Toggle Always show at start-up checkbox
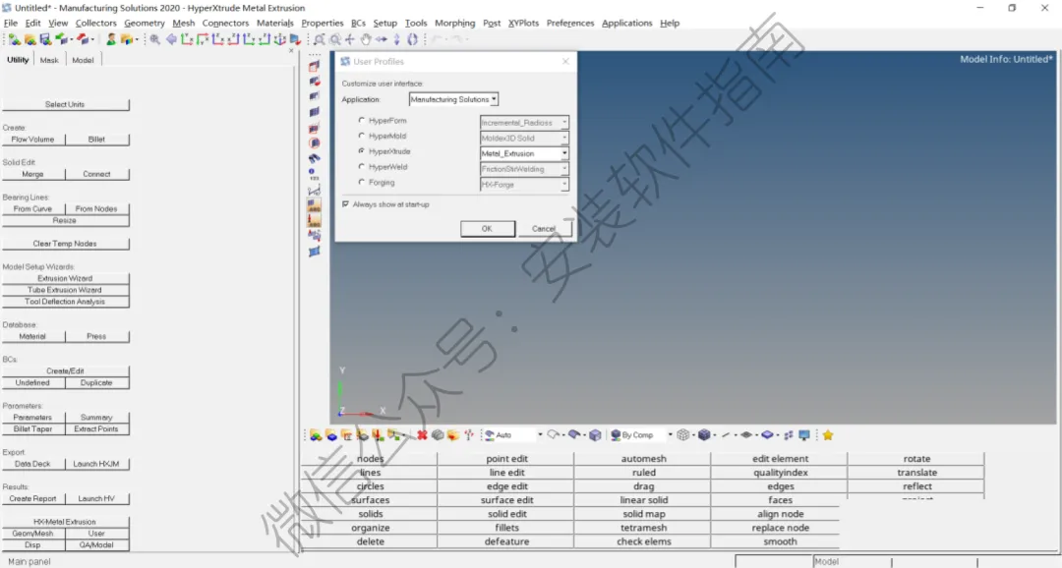 pyautogui.click(x=345, y=203)
